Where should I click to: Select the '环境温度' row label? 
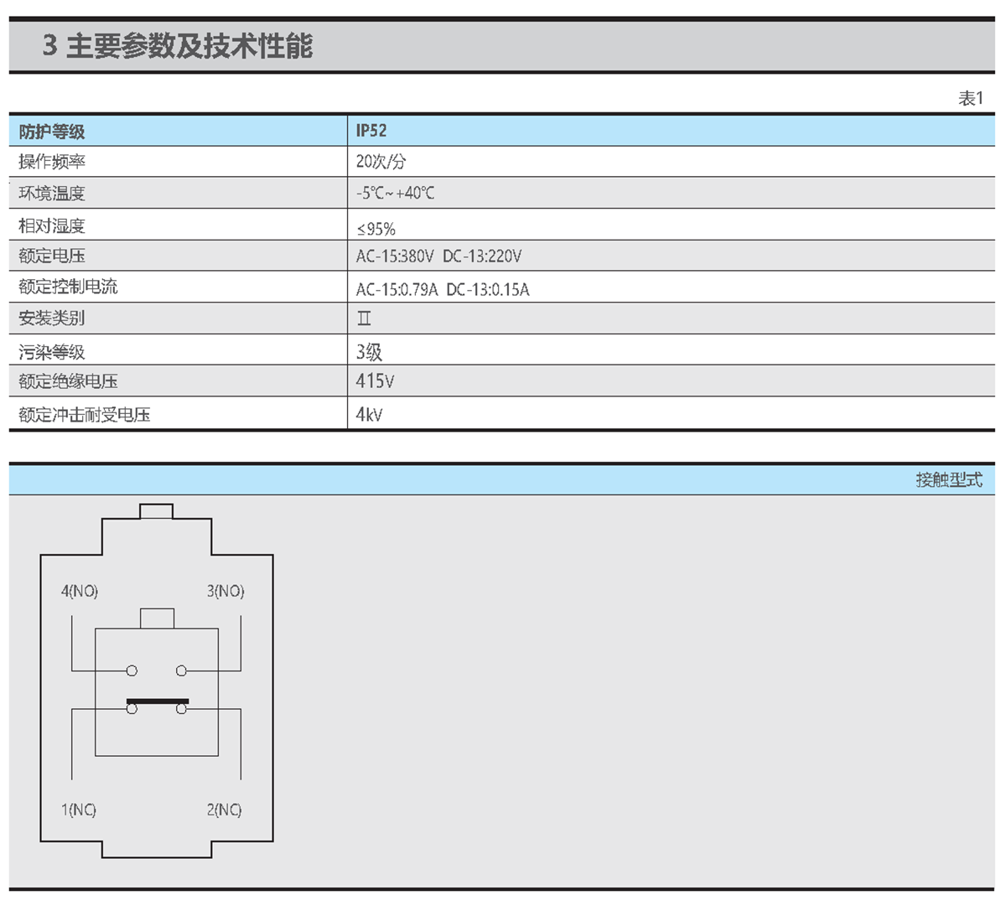52,193
